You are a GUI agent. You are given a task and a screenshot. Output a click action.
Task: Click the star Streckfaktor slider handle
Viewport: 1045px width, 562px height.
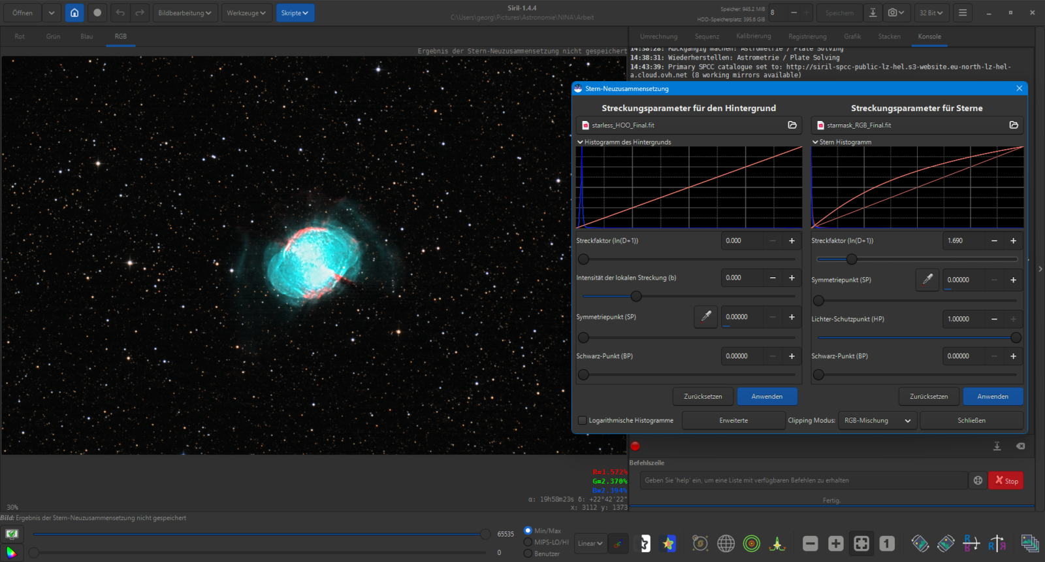point(852,259)
